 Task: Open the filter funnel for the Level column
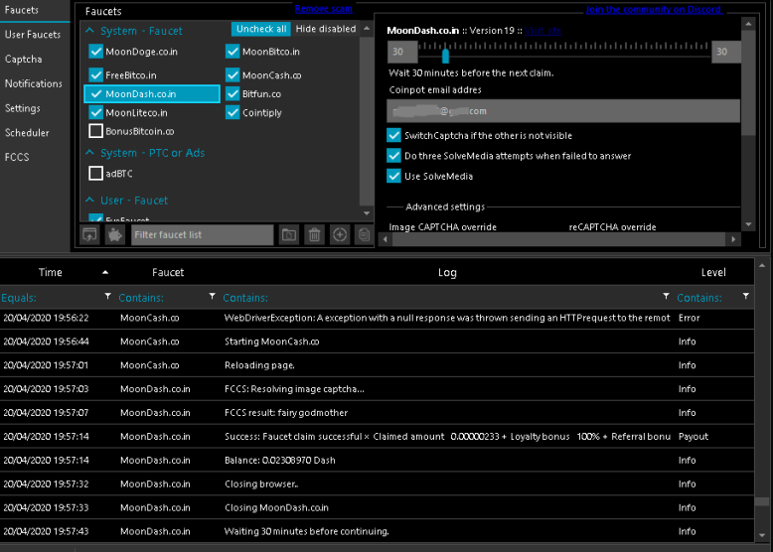(746, 297)
